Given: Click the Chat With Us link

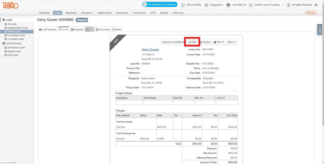Looking at the screenshot, I should pos(239,5).
